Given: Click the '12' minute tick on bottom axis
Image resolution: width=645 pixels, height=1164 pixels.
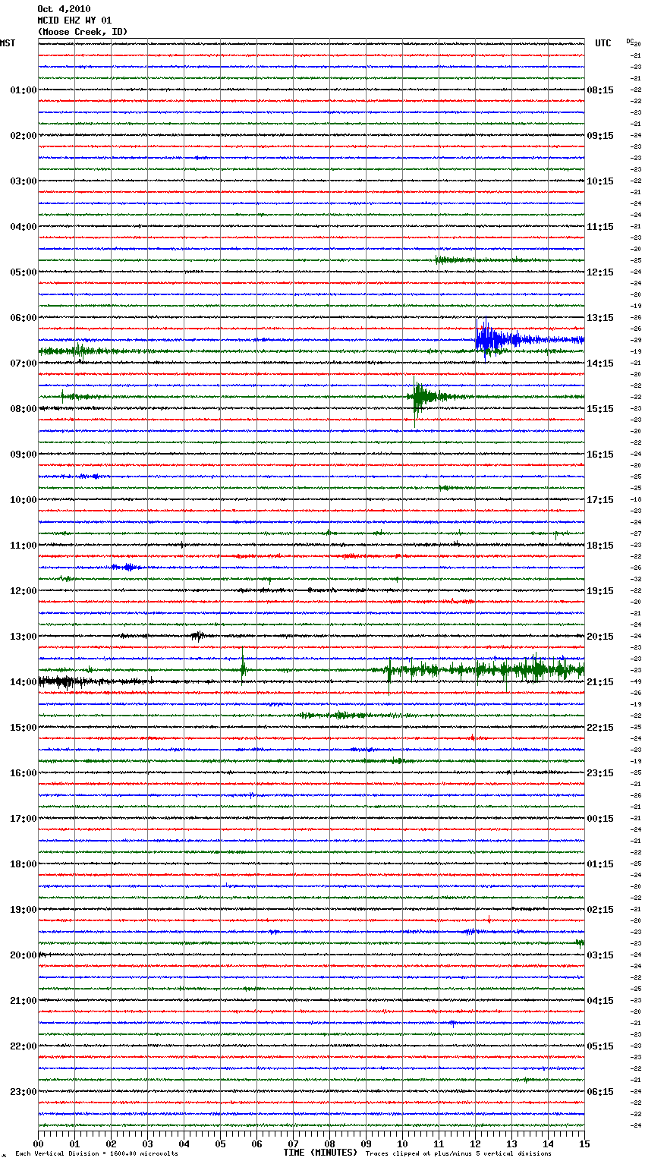Looking at the screenshot, I should click(x=475, y=1143).
